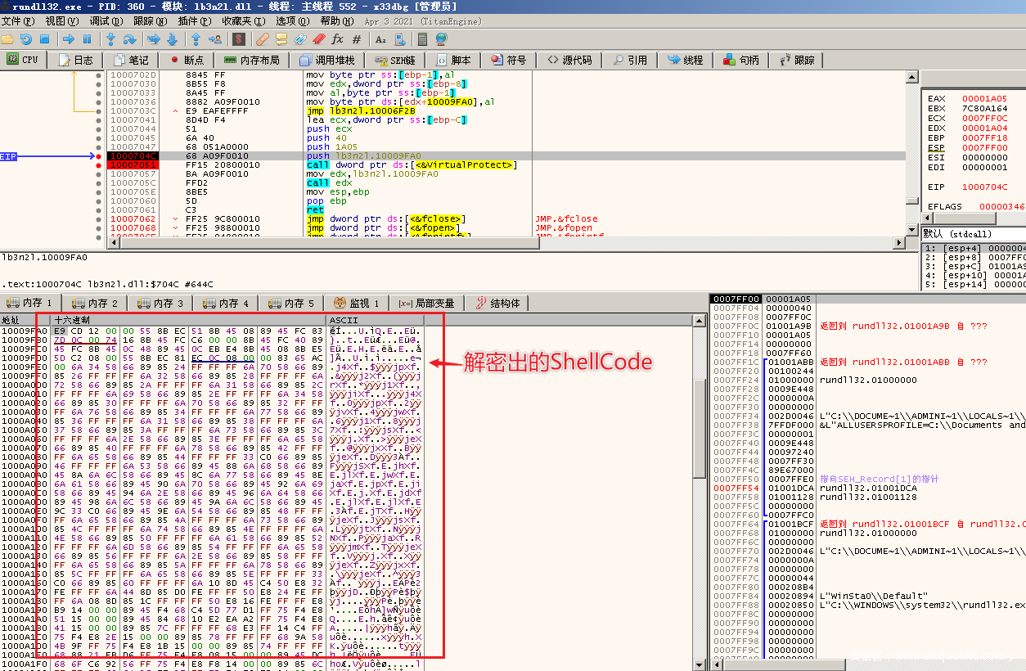
Task: Open the 选项 (Options) menu
Action: pyautogui.click(x=293, y=21)
